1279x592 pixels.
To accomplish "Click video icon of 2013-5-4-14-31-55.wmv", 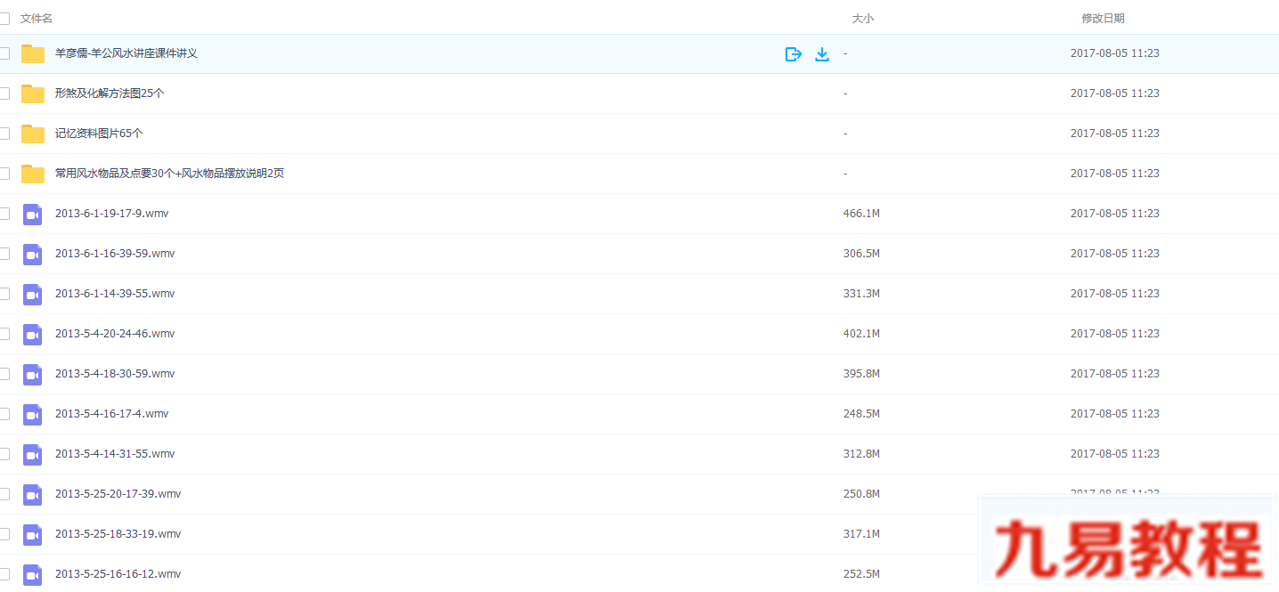I will click(33, 454).
